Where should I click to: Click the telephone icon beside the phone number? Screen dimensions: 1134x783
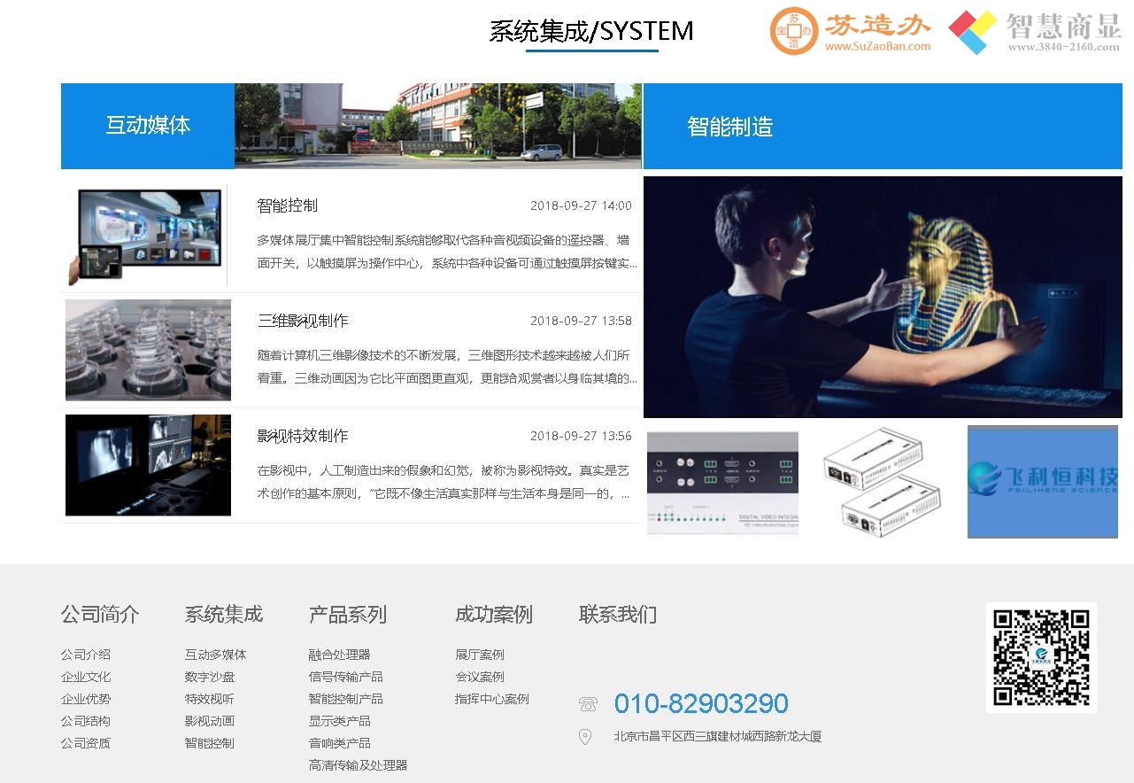(x=588, y=704)
